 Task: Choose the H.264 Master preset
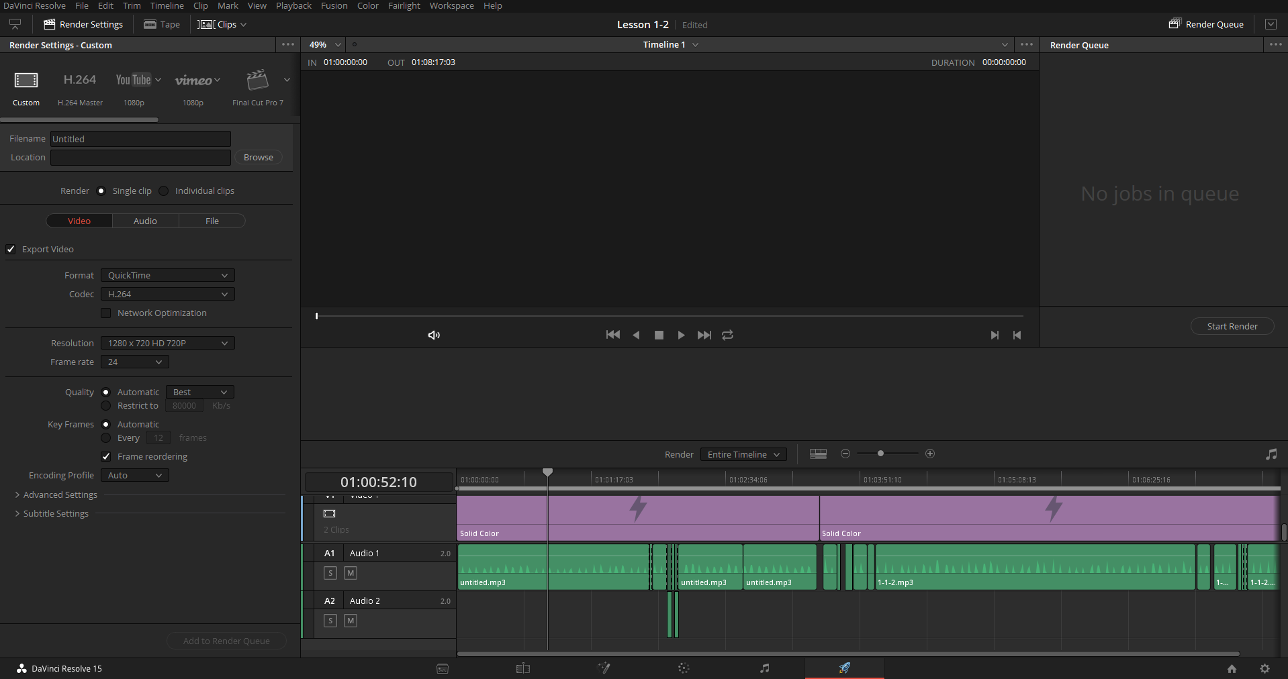click(80, 80)
